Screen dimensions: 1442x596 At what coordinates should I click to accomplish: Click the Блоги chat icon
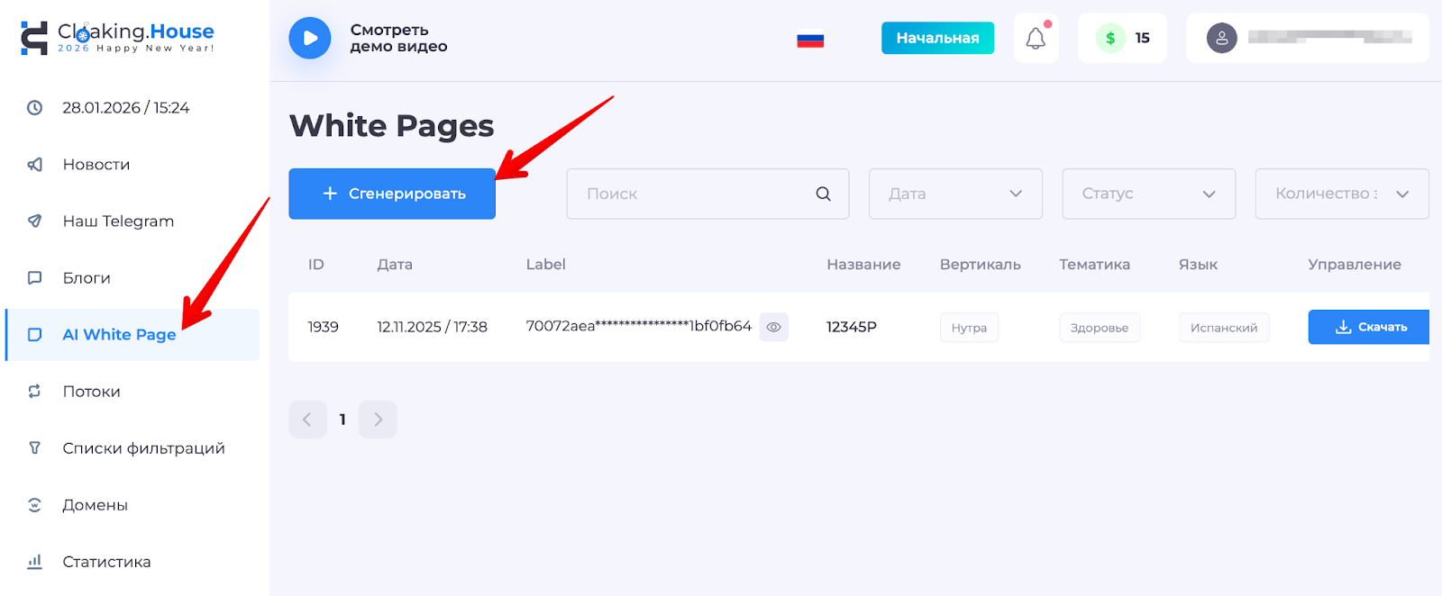pyautogui.click(x=34, y=278)
